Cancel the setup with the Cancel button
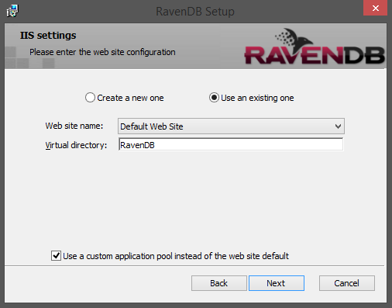The image size is (392, 308). click(347, 283)
